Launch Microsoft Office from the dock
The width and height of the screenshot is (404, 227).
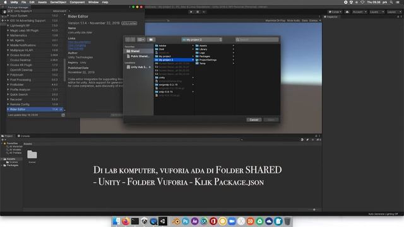[x=213, y=221]
